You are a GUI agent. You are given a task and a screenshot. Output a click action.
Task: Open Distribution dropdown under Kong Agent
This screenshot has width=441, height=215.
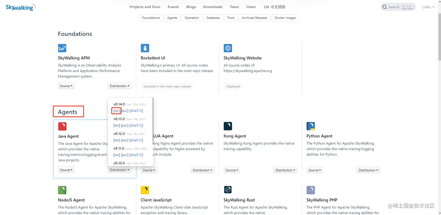click(285, 170)
